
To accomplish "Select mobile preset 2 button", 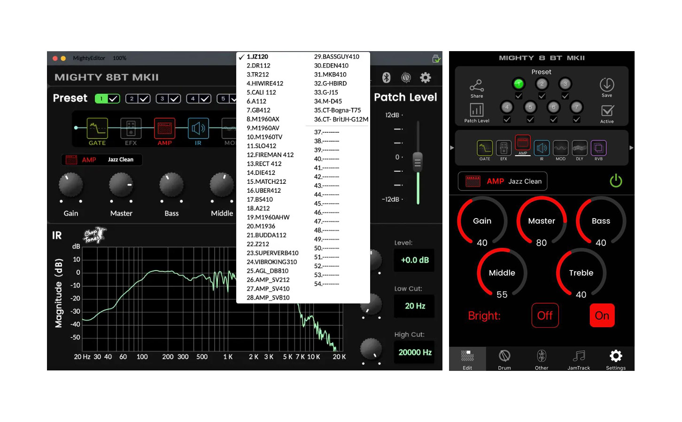I will click(542, 84).
